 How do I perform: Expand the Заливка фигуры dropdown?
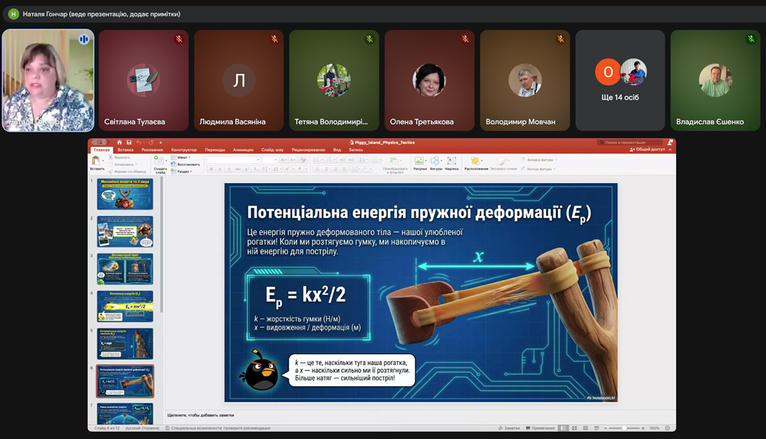click(539, 160)
